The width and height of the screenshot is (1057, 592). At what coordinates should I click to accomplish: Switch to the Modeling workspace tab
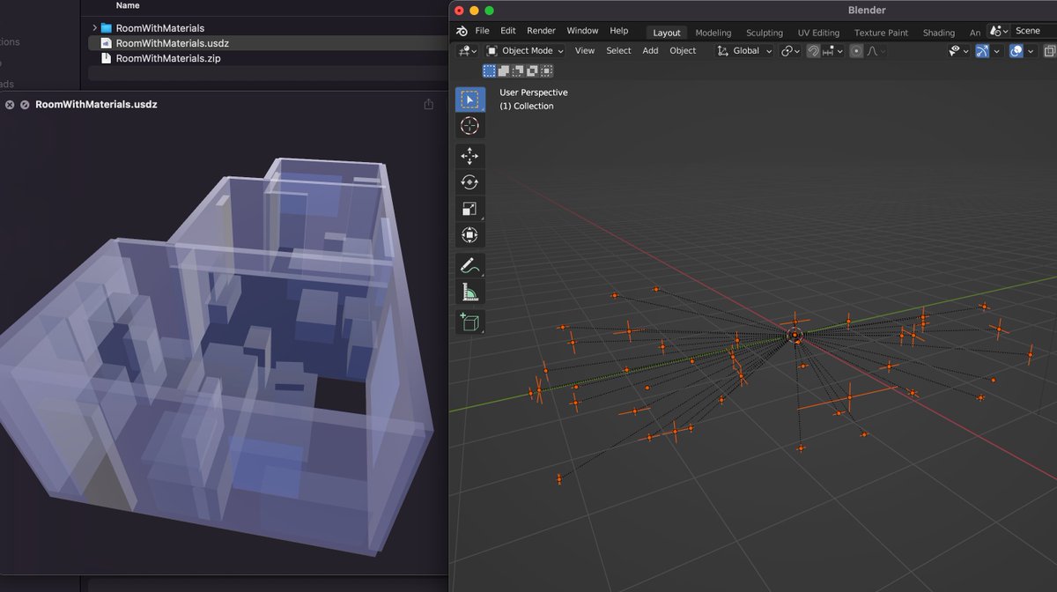pos(713,33)
